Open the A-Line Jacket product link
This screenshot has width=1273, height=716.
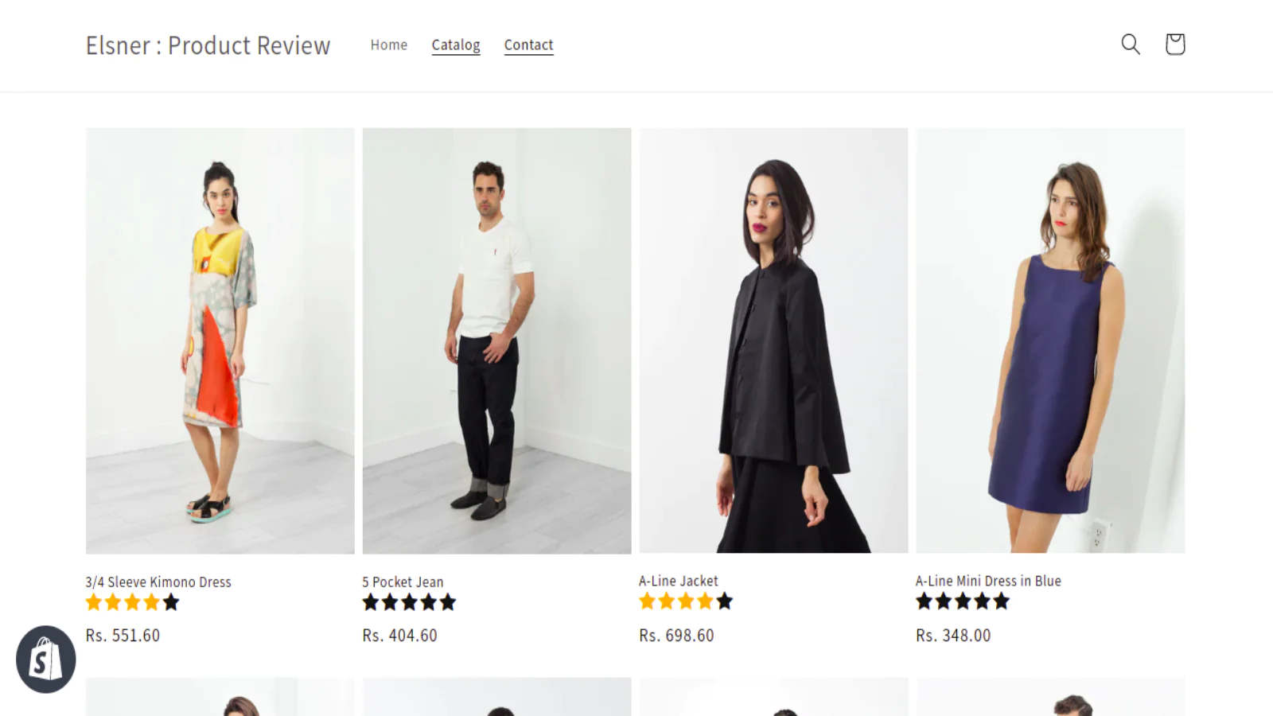coord(678,582)
